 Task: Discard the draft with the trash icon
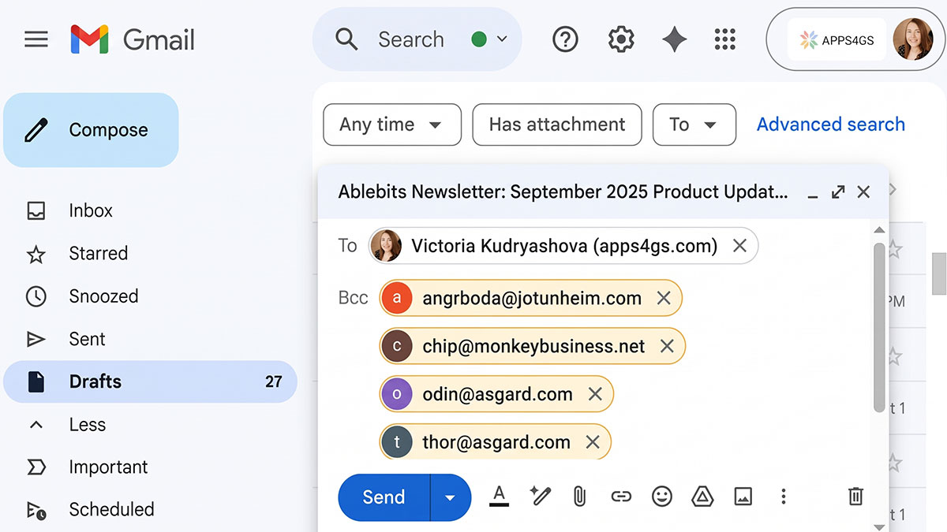point(855,497)
